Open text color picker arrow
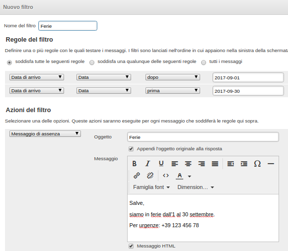The width and height of the screenshot is (288, 251). (190, 176)
